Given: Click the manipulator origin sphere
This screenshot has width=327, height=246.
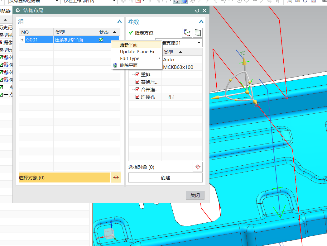Looking at the screenshot, I should 247,92.
